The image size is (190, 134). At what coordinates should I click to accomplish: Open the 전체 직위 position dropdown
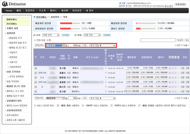pyautogui.click(x=92, y=35)
